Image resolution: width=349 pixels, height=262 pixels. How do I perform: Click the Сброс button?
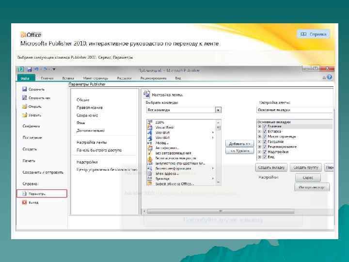(x=308, y=178)
